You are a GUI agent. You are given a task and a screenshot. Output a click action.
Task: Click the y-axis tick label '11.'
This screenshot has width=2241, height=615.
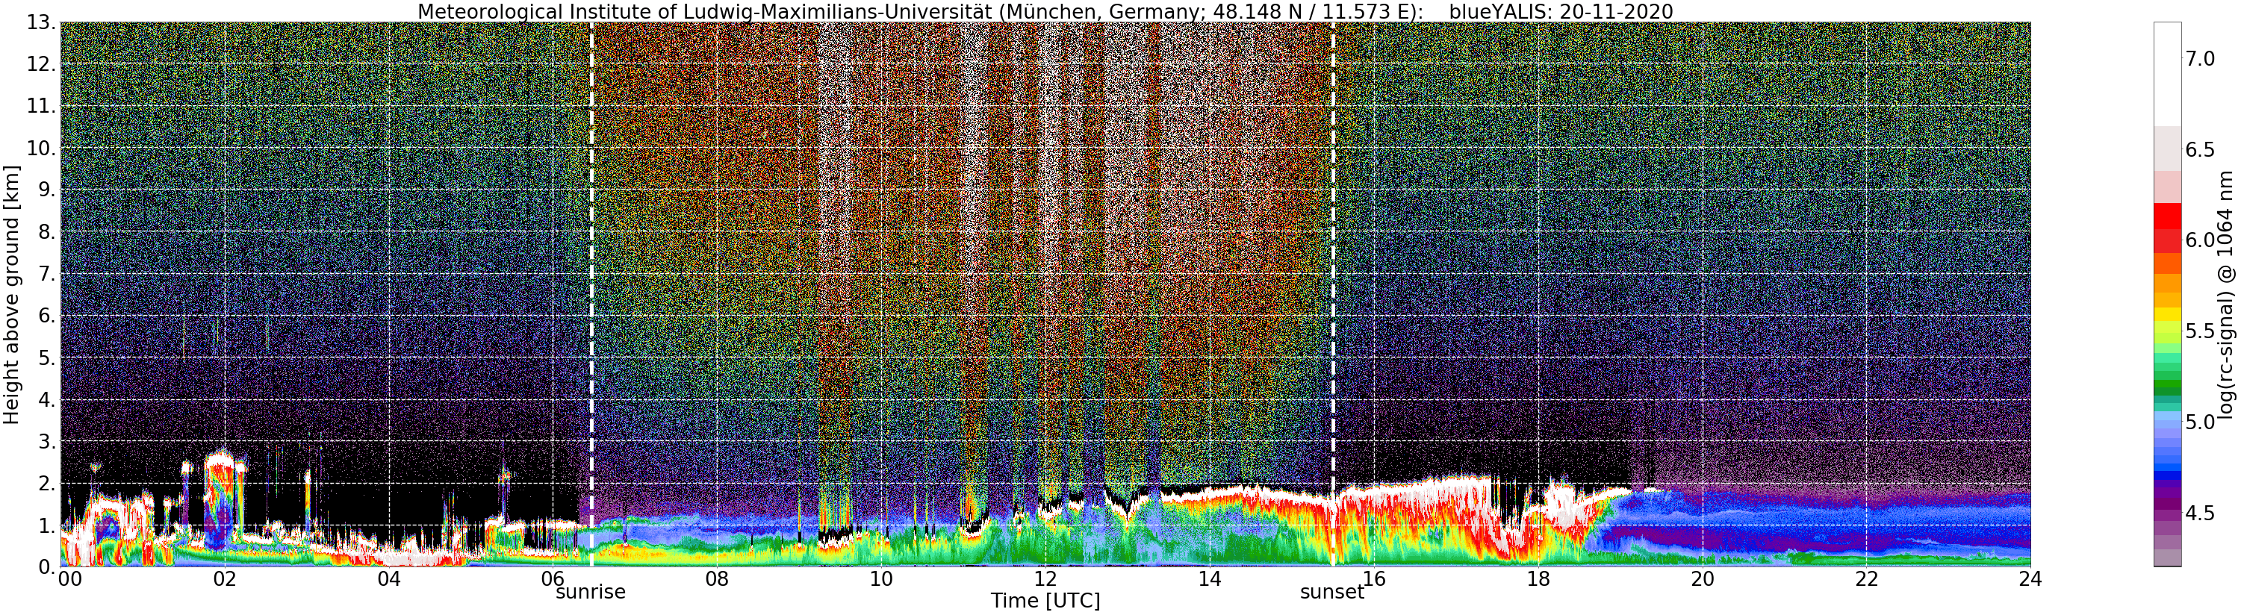click(41, 106)
